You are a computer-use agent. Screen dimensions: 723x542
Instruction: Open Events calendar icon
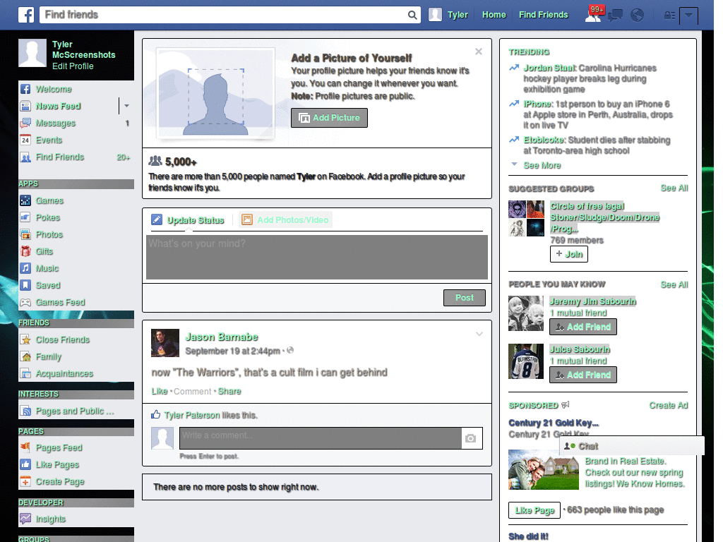[25, 140]
